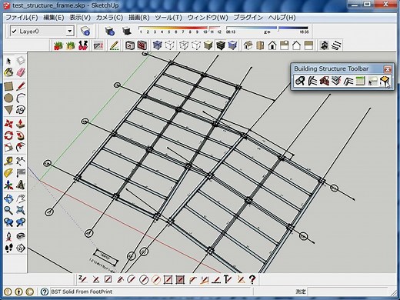Viewport: 400px width, 300px height.
Task: Choose the 2D Text T icon in bottom toolbar
Action: (x=228, y=279)
